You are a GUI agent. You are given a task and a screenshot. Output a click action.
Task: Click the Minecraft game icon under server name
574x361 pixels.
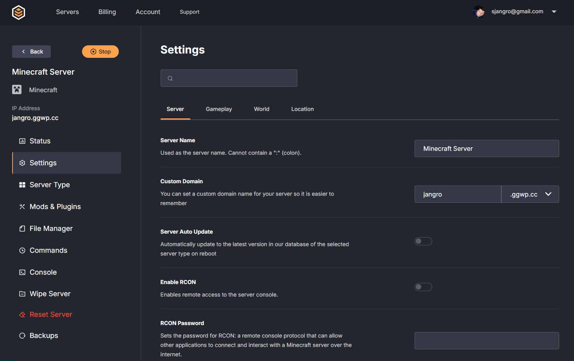[16, 89]
